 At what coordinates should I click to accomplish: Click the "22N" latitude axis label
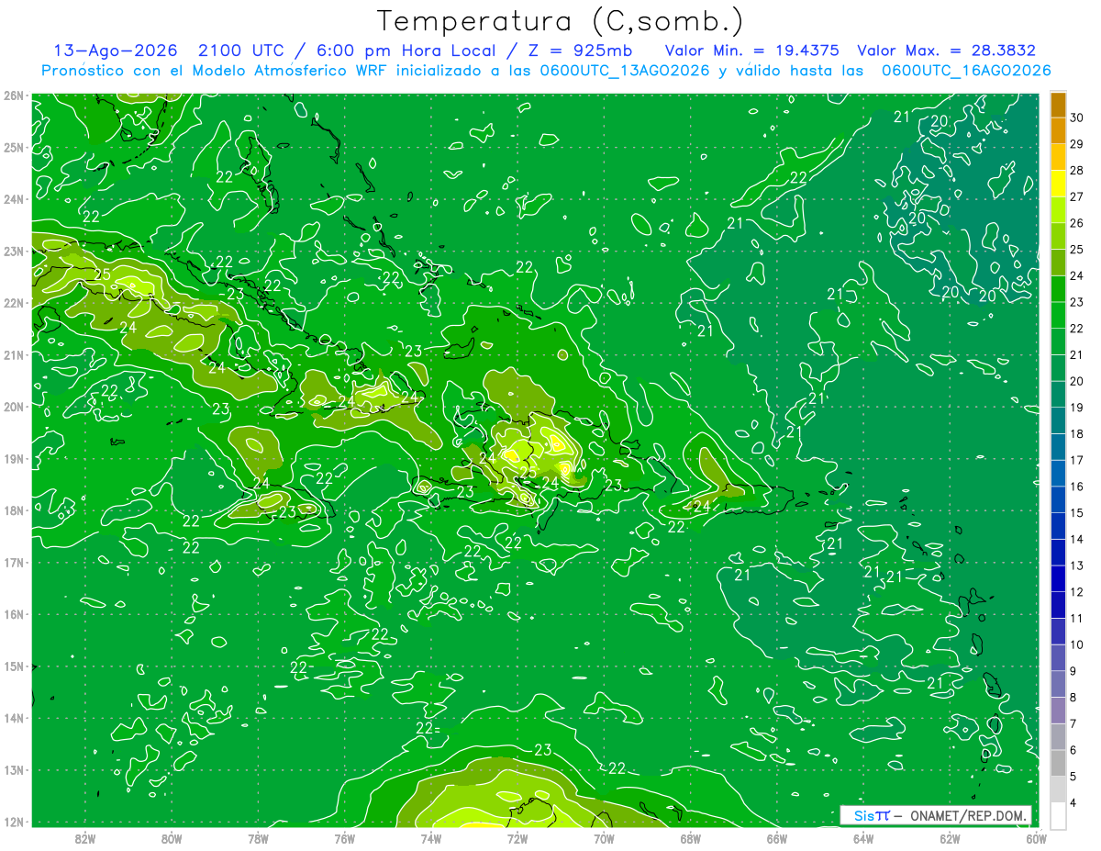click(x=13, y=302)
